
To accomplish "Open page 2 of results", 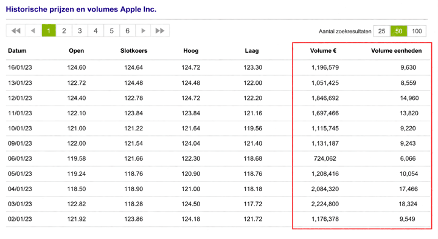I will [64, 31].
